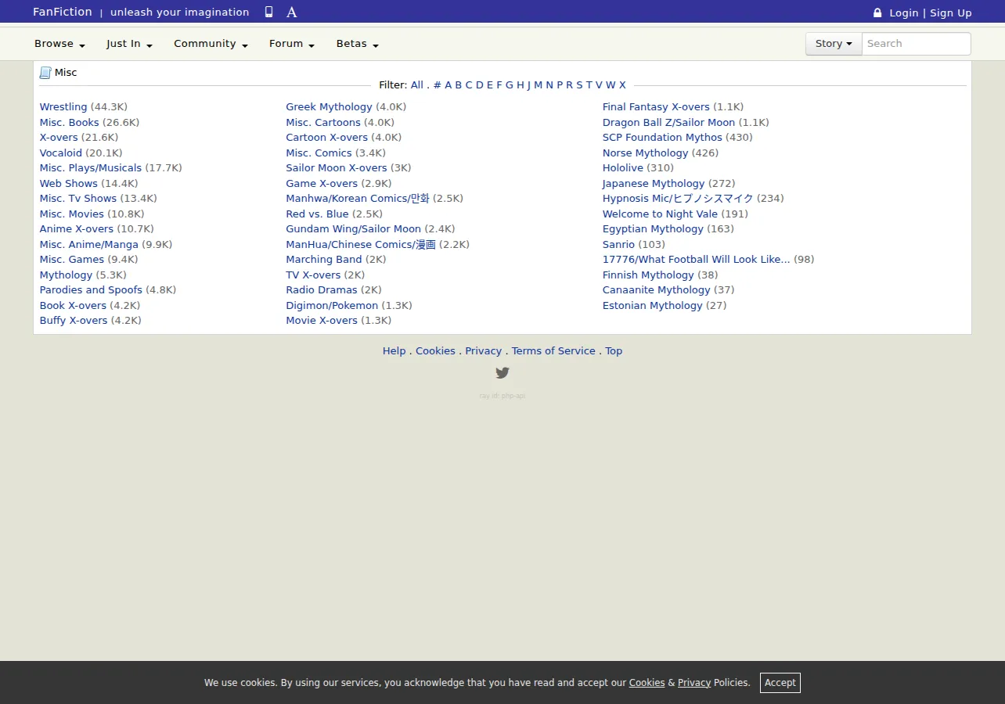Filter categories by letter M
This screenshot has height=704, width=1005.
538,85
